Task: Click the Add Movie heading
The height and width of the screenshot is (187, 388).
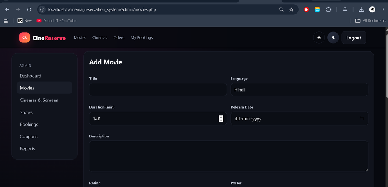Action: coord(106,62)
